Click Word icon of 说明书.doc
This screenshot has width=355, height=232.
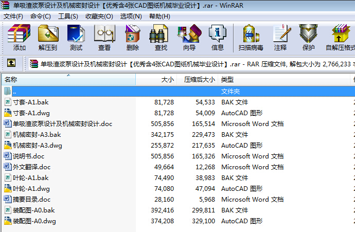point(8,156)
